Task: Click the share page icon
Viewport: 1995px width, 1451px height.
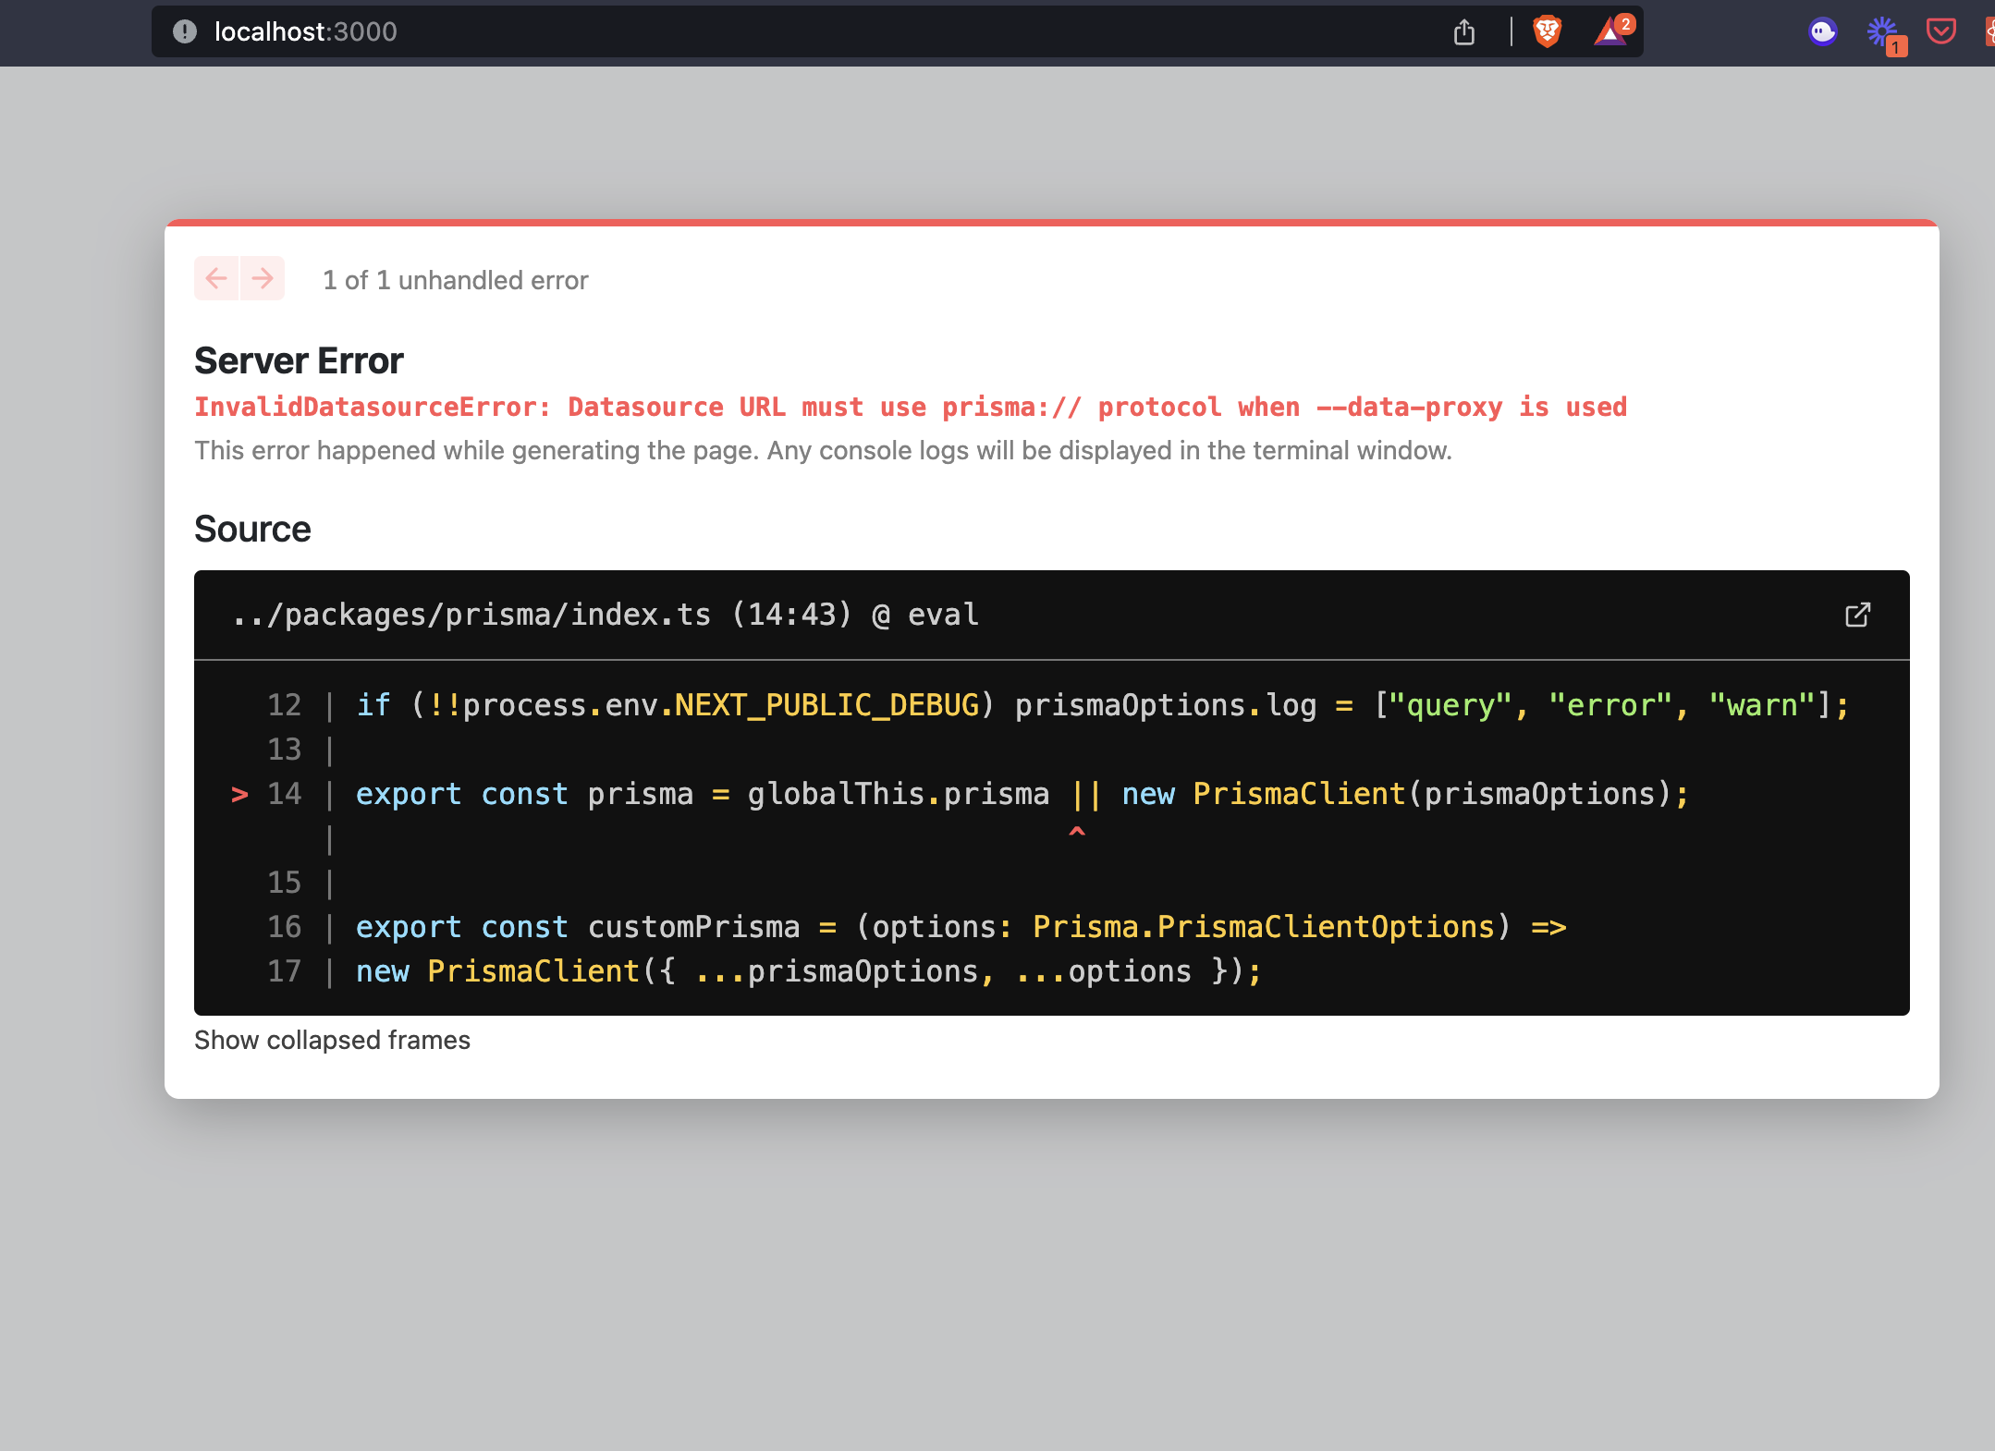Action: (x=1463, y=32)
